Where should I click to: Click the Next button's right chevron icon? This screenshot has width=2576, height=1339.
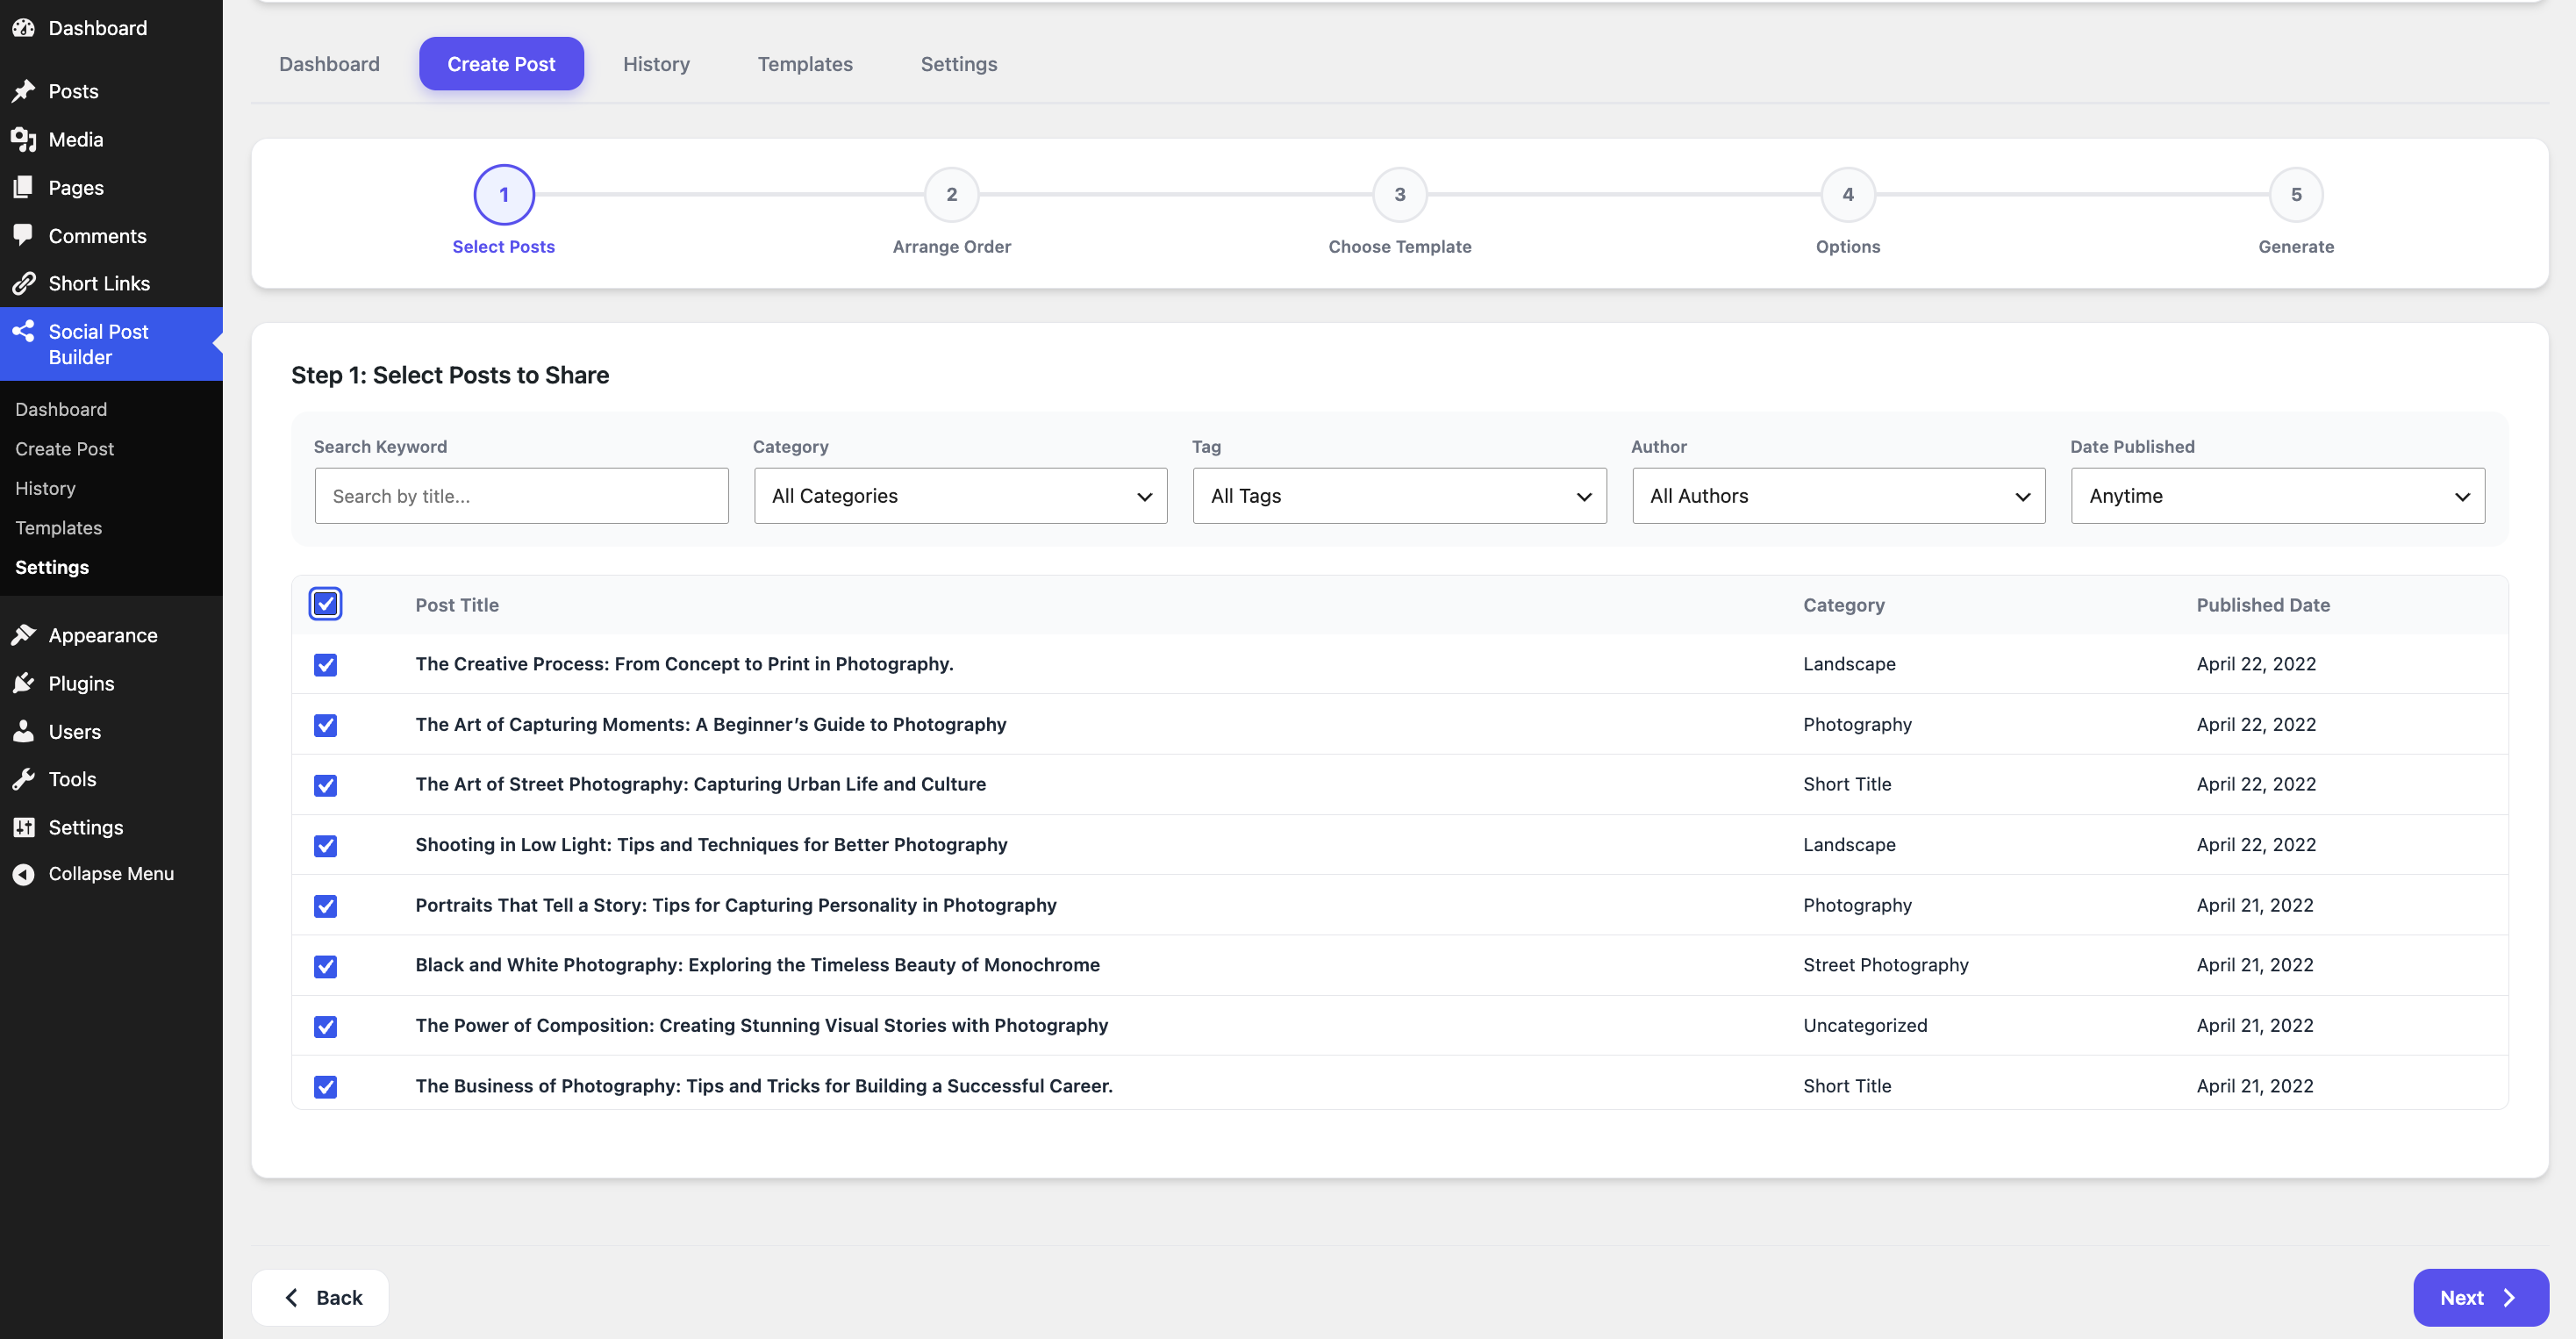click(x=2509, y=1297)
